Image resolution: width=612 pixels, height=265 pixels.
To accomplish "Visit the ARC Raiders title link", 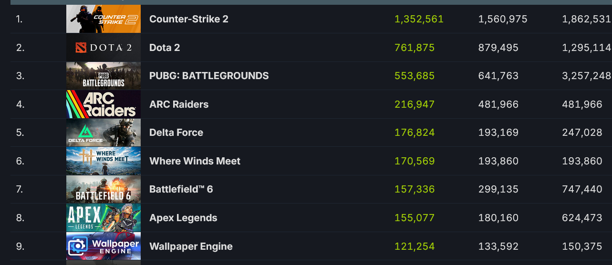I will click(179, 104).
